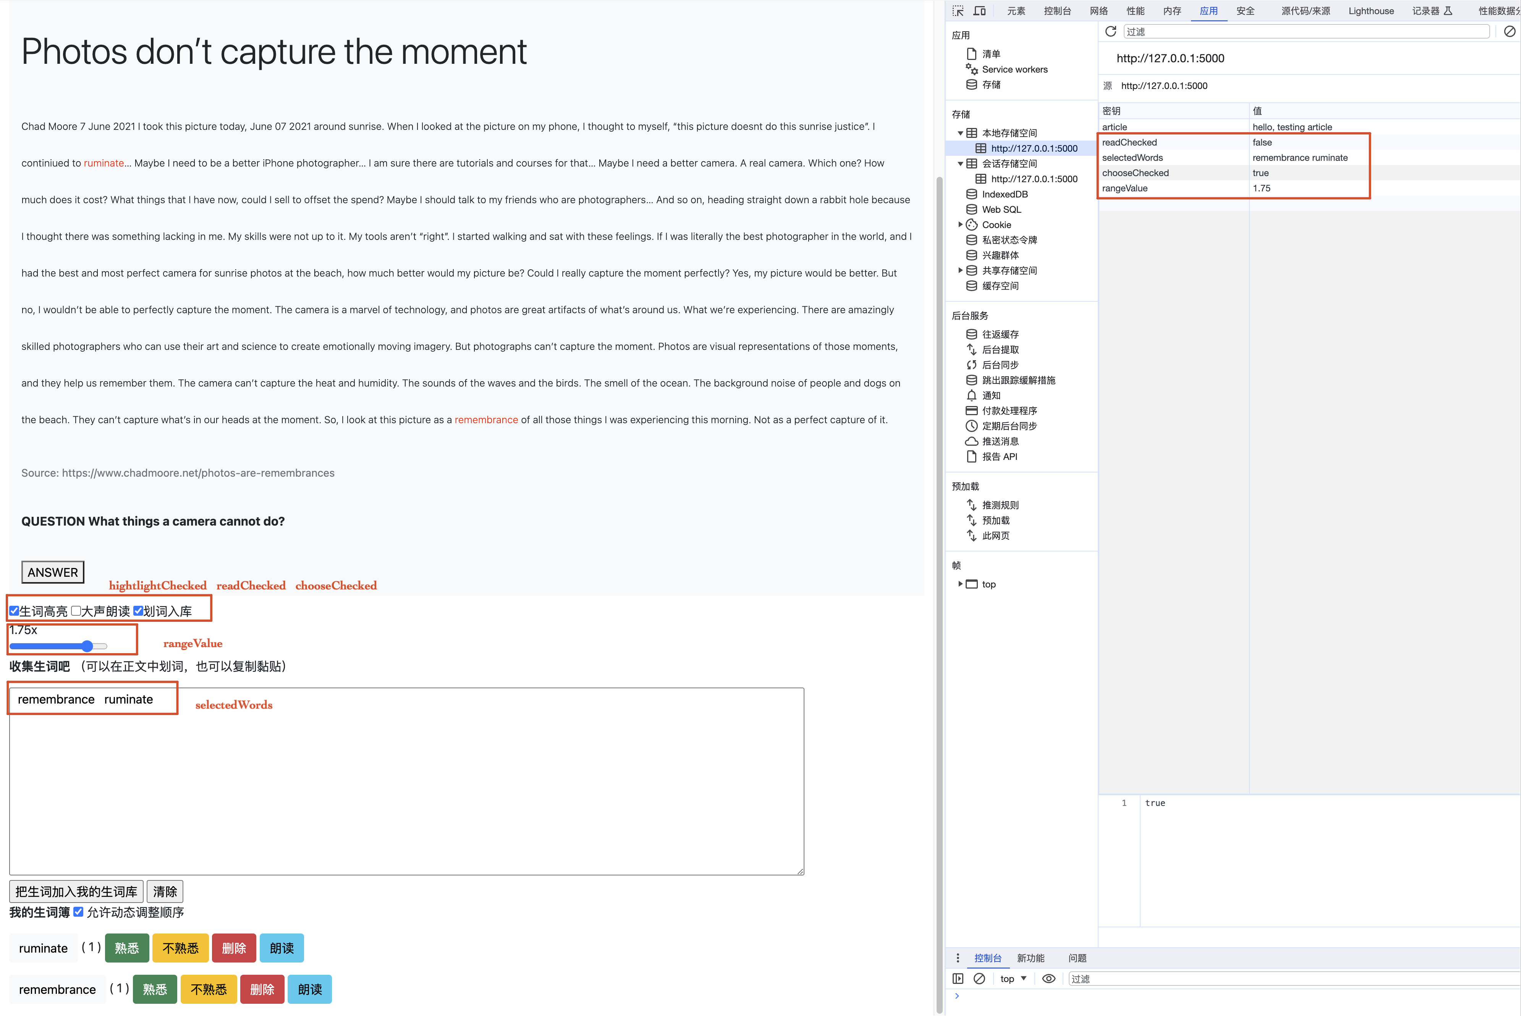Enable the 大声朗读 checkbox
The height and width of the screenshot is (1016, 1521).
76,611
